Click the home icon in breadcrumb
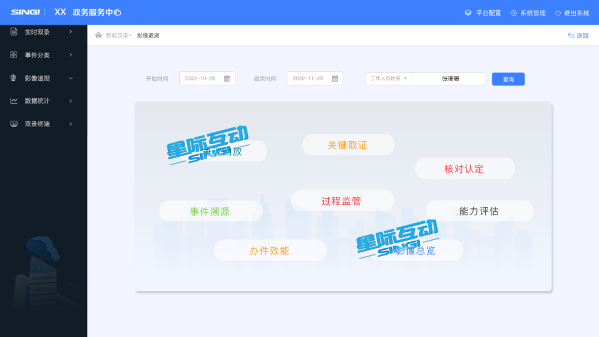The width and height of the screenshot is (599, 337). pyautogui.click(x=99, y=35)
